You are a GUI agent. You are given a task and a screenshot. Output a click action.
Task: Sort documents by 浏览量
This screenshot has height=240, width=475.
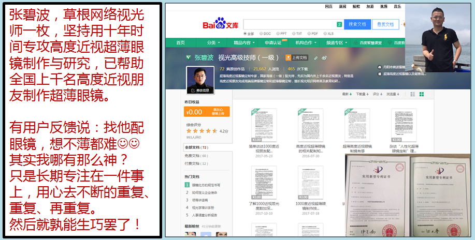pyautogui.click(x=393, y=94)
